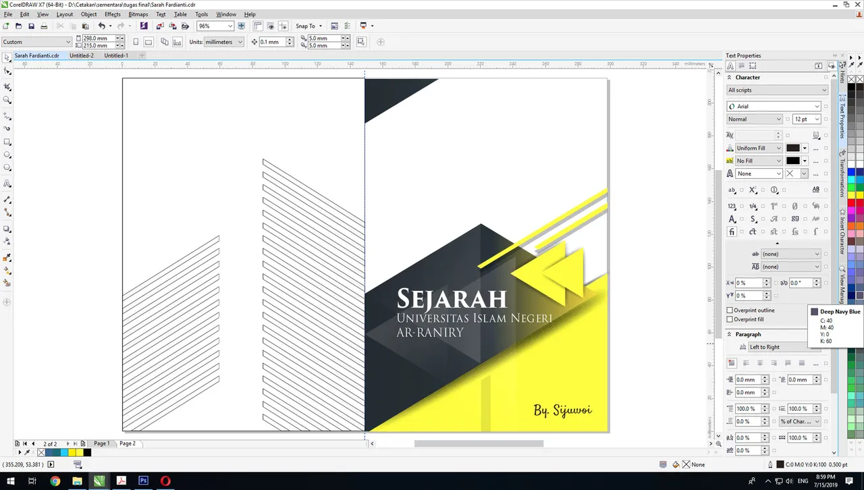This screenshot has height=490, width=864.
Task: Toggle the standard ligatures 'fi' button
Action: [x=732, y=232]
